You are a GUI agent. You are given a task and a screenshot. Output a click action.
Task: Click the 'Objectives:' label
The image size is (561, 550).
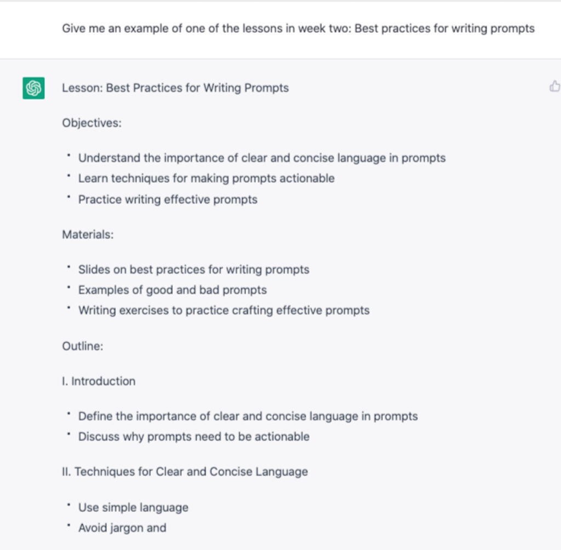click(x=91, y=123)
